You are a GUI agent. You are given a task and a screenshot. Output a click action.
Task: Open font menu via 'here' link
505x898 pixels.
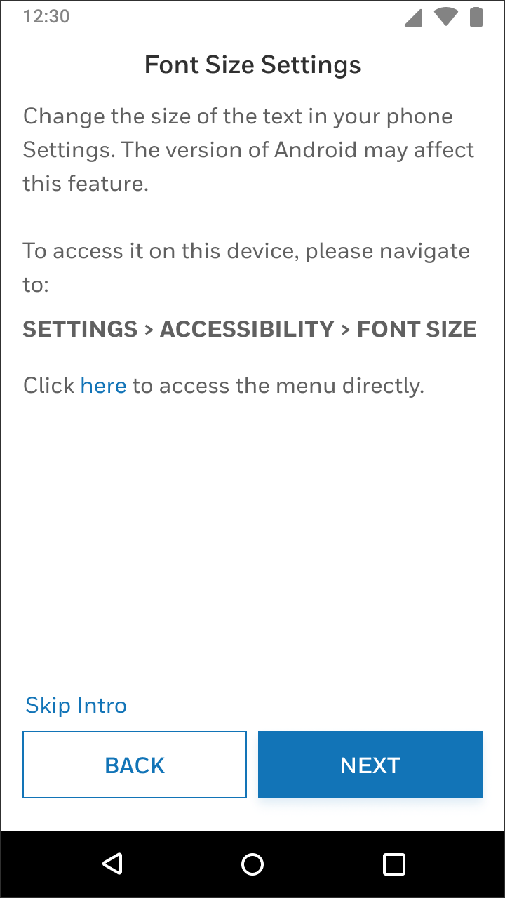[x=103, y=385]
